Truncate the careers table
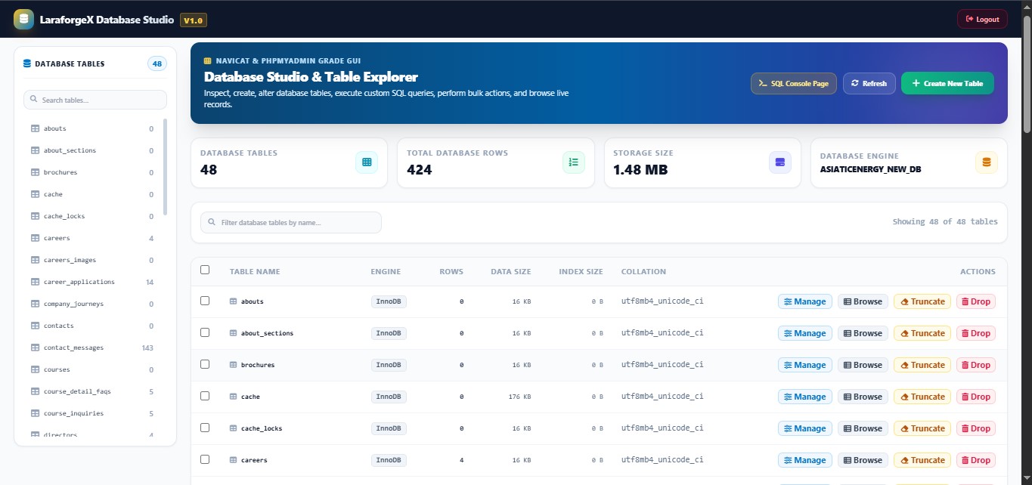The height and width of the screenshot is (485, 1032). click(922, 460)
